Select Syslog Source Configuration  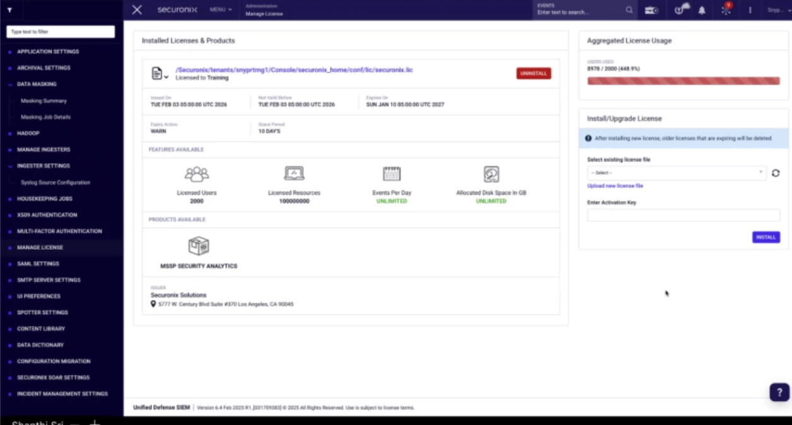point(55,183)
